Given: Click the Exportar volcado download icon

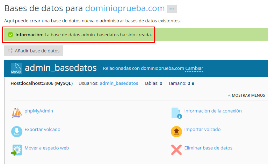Looking at the screenshot, I should click(x=17, y=132).
